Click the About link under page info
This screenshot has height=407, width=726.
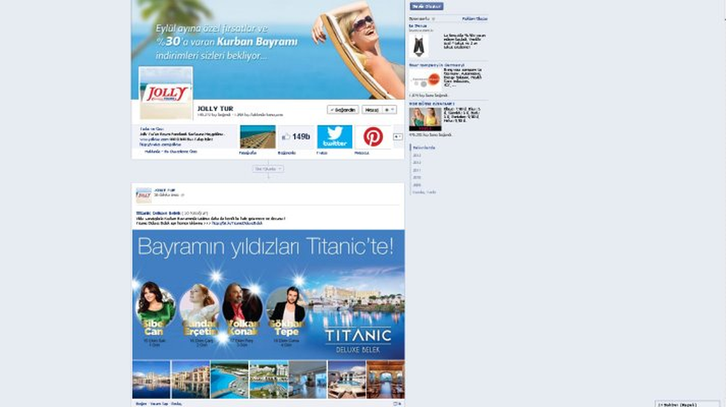click(153, 152)
